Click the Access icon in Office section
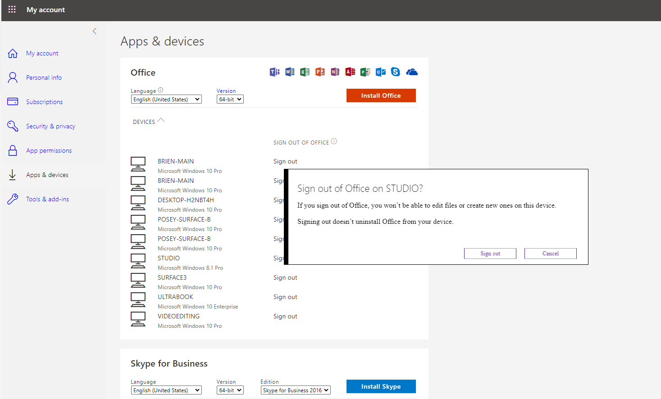Viewport: 661px width, 399px height. pyautogui.click(x=350, y=72)
